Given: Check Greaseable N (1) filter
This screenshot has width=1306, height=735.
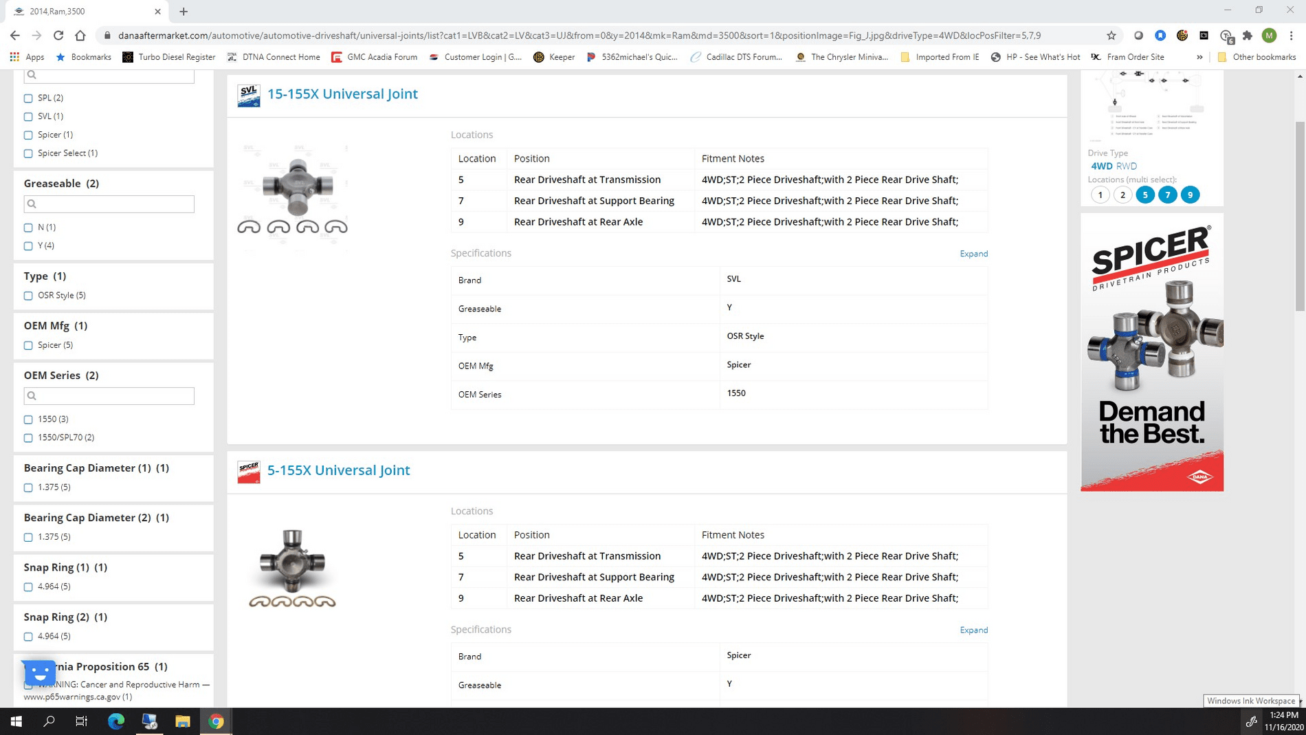Looking at the screenshot, I should (28, 228).
